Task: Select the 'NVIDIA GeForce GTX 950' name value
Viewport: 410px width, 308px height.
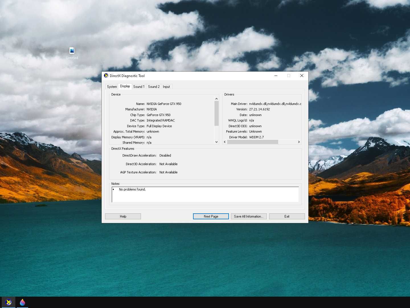Action: [x=164, y=104]
